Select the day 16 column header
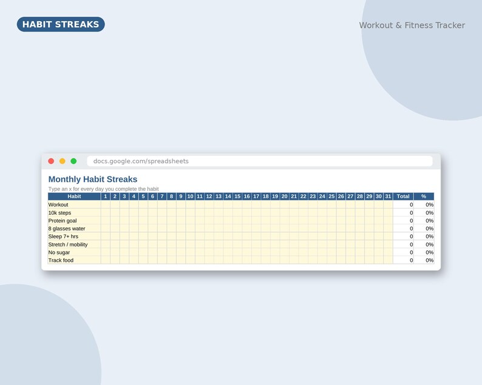 pyautogui.click(x=247, y=196)
